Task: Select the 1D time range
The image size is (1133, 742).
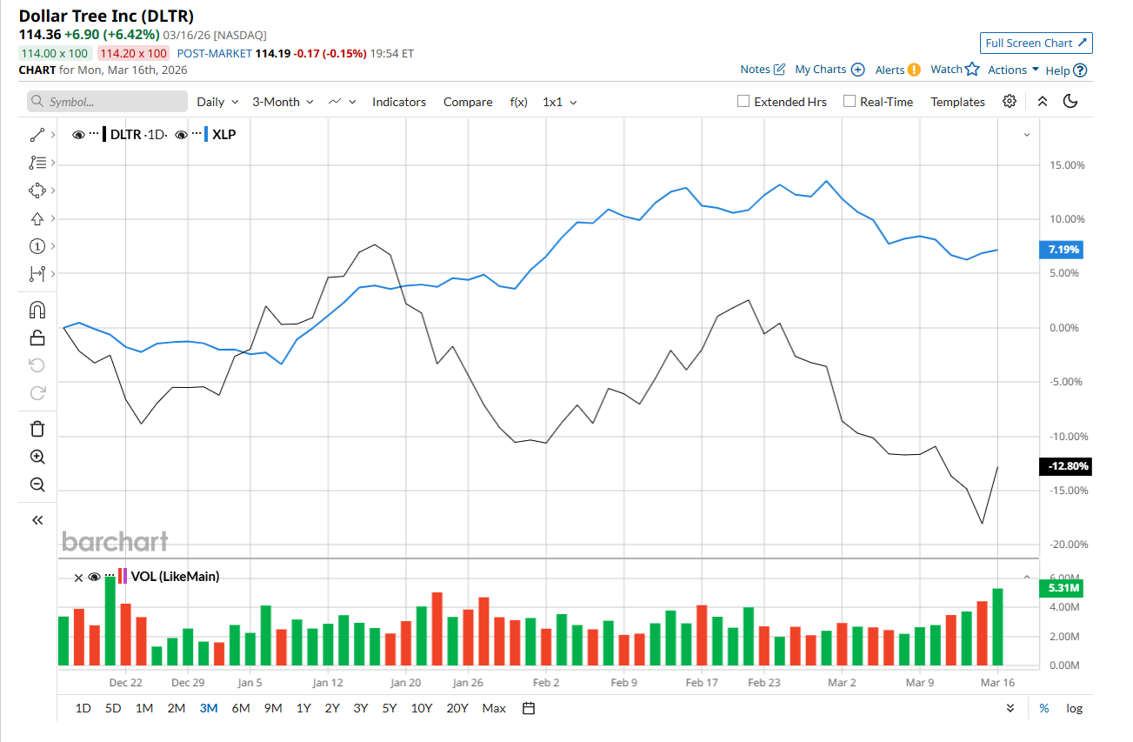Action: (x=83, y=708)
